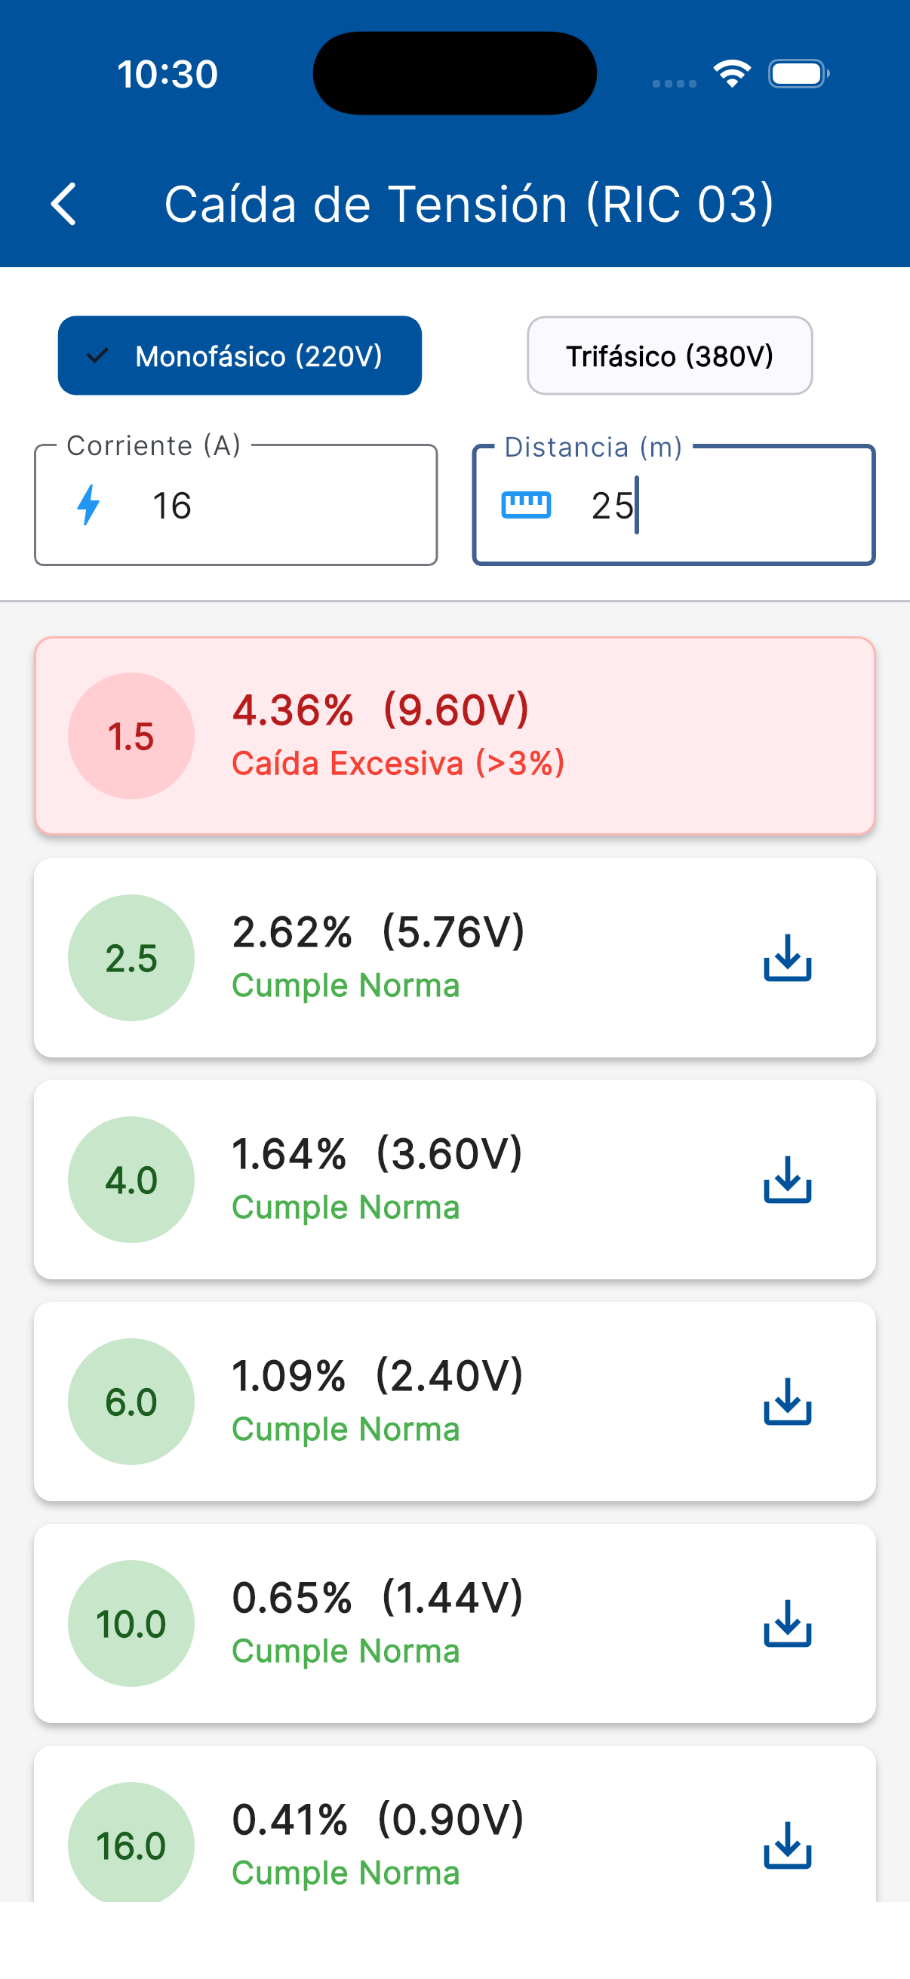Viewport: 910px width, 1979px height.
Task: Tap the 10.0 section badge circle
Action: click(131, 1624)
